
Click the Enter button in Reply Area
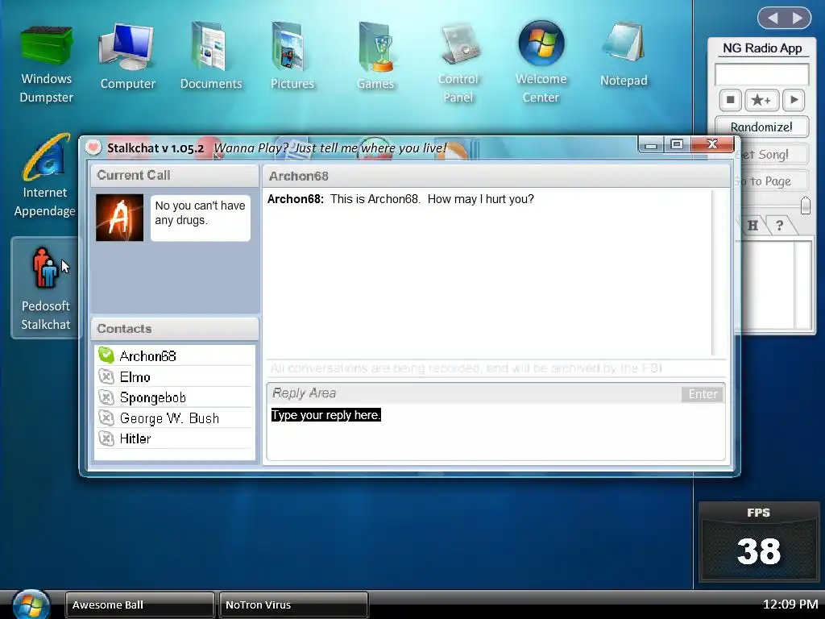703,393
